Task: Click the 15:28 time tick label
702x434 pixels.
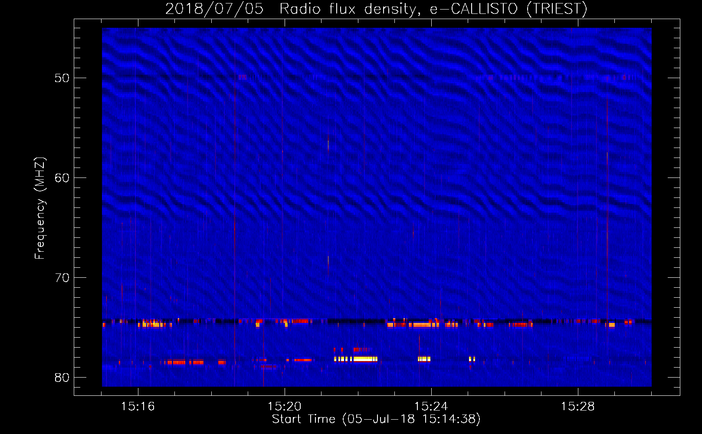Action: pyautogui.click(x=577, y=406)
